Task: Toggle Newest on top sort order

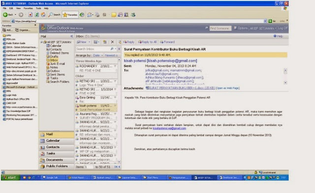Action: (x=111, y=55)
